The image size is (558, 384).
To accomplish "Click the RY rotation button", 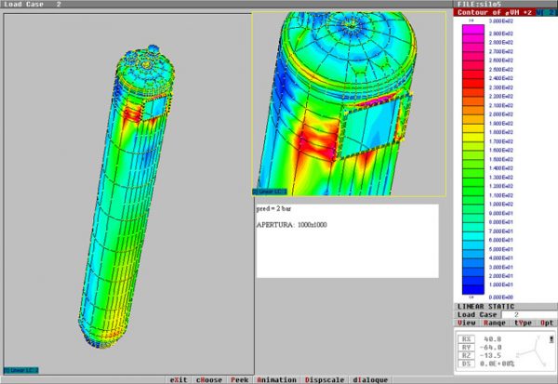I will pos(466,348).
